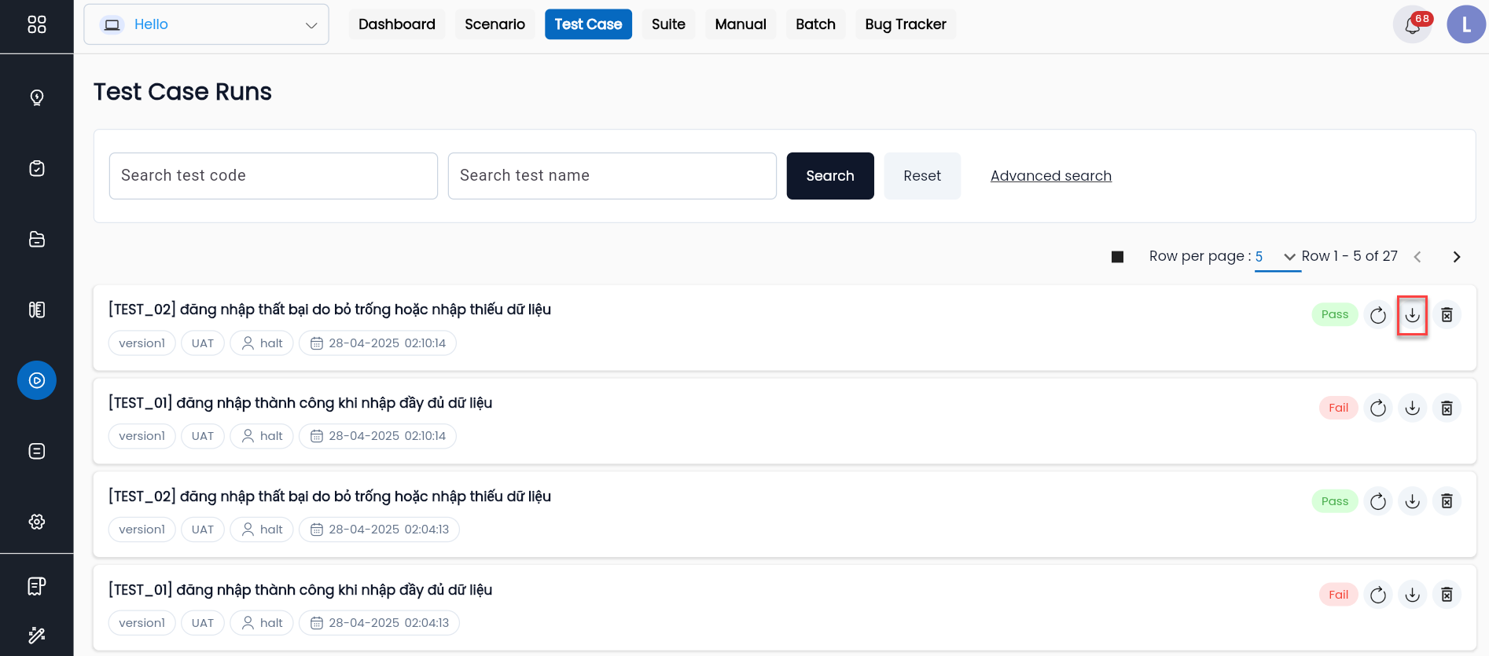Open the Row per page dropdown
Screen dimensions: 1489x656
[x=1278, y=257]
